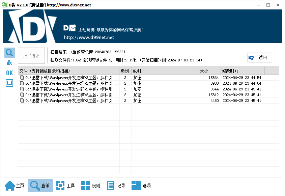Close the D盾 window

point(278,5)
